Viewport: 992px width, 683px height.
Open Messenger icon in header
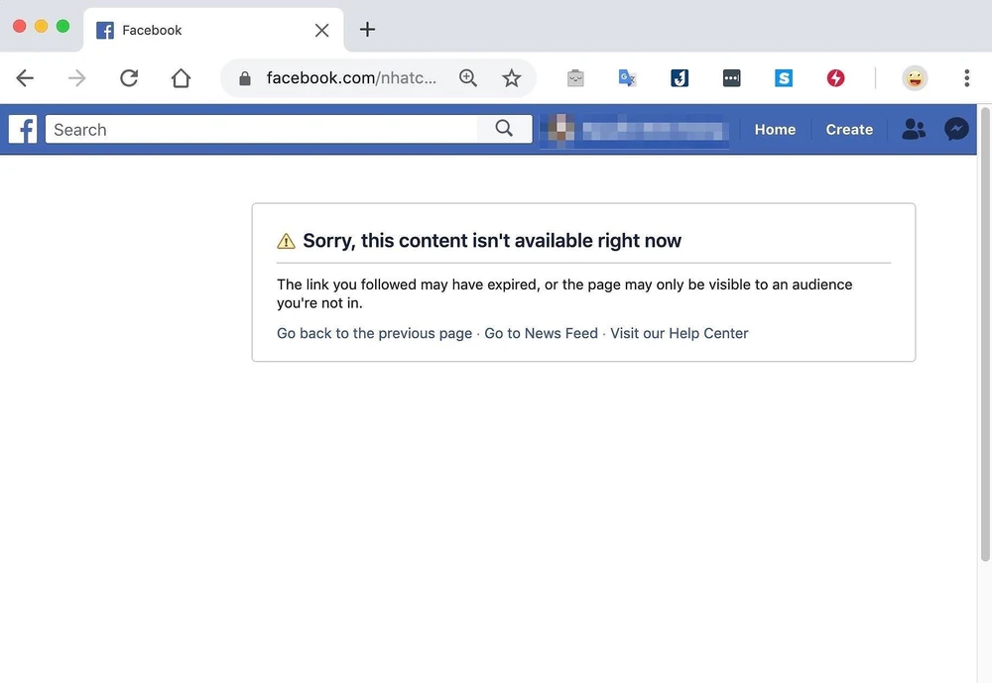point(956,130)
